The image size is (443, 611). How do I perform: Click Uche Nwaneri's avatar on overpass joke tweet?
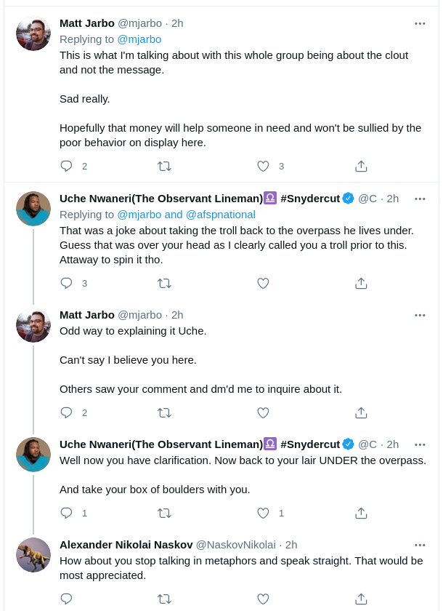33,209
